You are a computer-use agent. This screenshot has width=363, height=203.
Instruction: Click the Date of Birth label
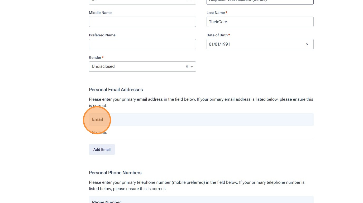click(x=217, y=35)
